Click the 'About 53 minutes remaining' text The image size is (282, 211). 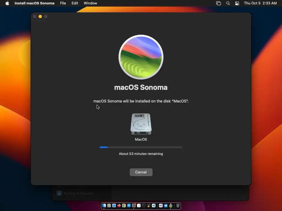click(x=141, y=154)
